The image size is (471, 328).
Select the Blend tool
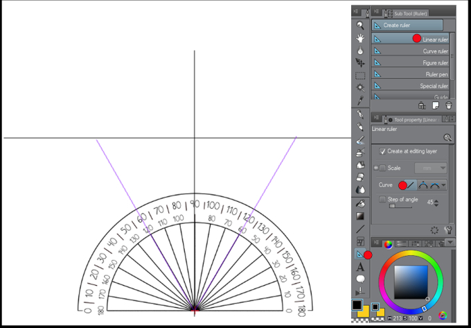360,190
